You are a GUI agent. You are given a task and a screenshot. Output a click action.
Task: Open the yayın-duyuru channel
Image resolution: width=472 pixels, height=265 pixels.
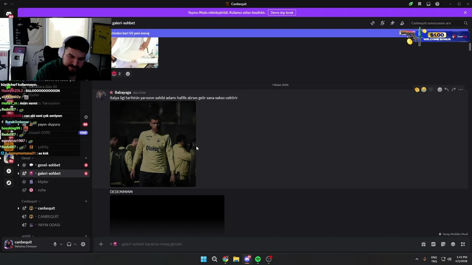click(x=54, y=124)
